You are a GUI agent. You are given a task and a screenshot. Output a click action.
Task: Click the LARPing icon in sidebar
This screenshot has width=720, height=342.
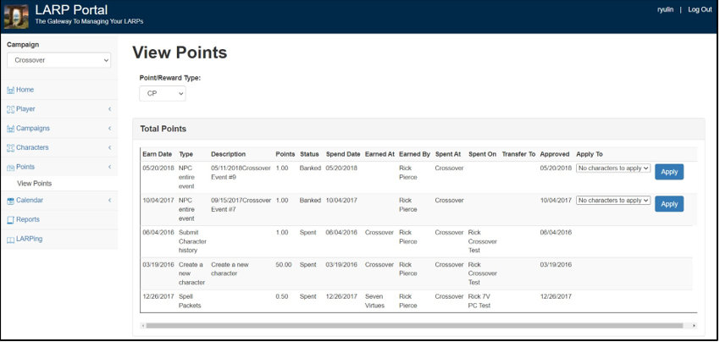(10, 240)
